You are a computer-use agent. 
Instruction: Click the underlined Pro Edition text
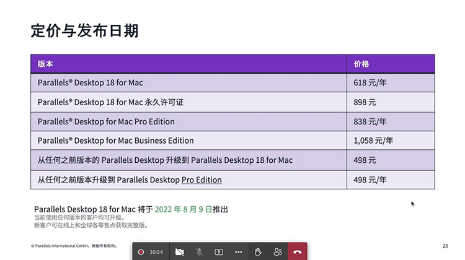coord(201,180)
